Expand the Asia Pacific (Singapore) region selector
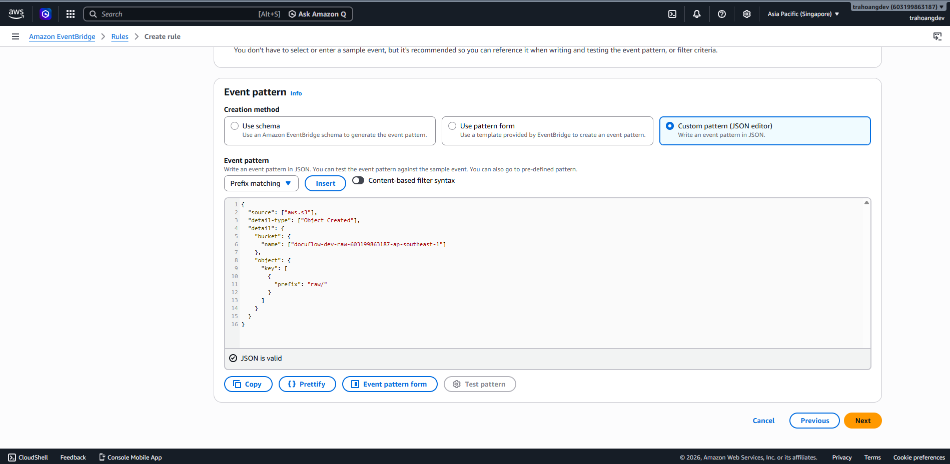This screenshot has height=464, width=950. pos(803,14)
